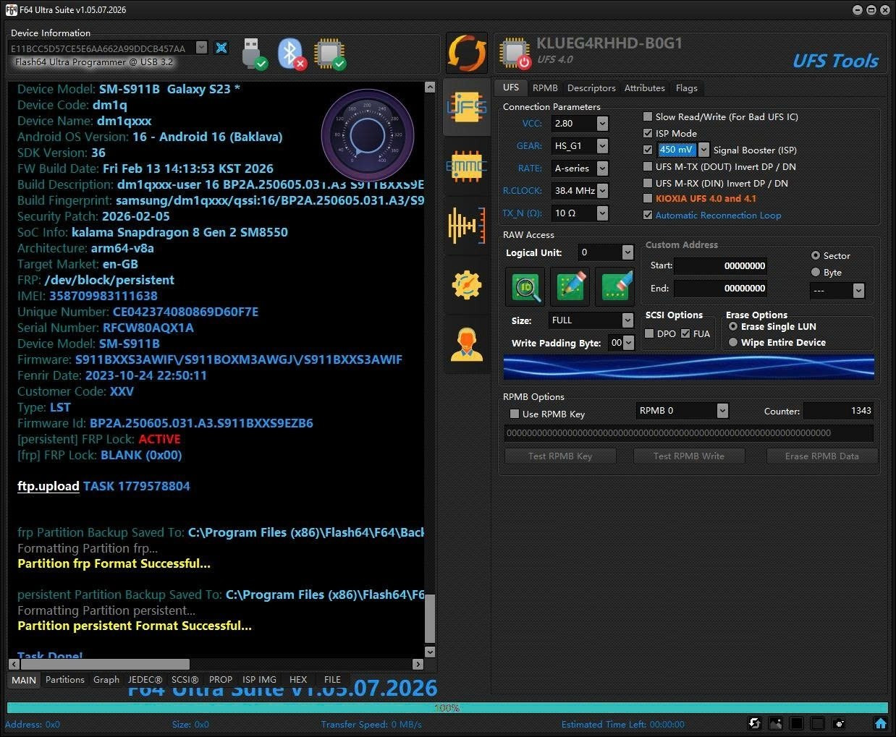This screenshot has height=737, width=896.
Task: Click the Test RPMB Key button
Action: [560, 456]
